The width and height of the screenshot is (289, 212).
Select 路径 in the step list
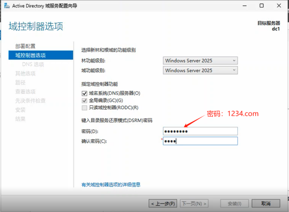pyautogui.click(x=20, y=82)
